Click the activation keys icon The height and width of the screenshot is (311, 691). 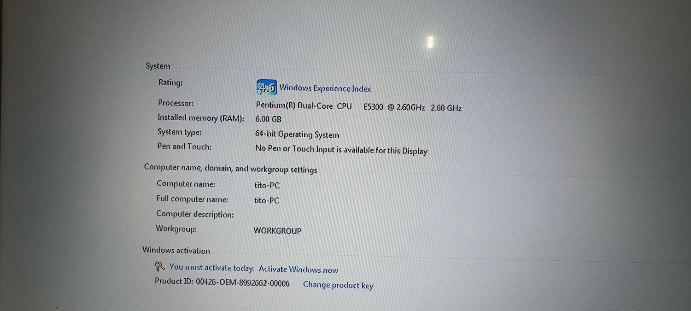click(x=160, y=266)
